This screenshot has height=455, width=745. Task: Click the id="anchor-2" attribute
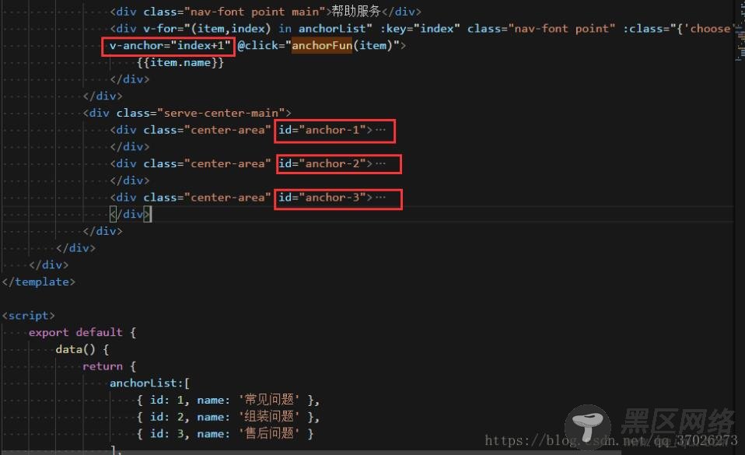(x=322, y=163)
